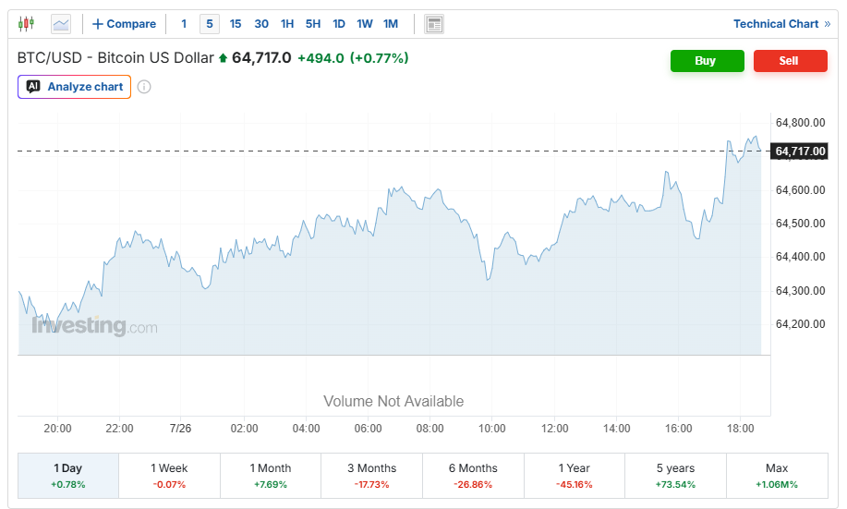The height and width of the screenshot is (509, 847).
Task: Click the (+0.77%) percent change
Action: pyautogui.click(x=380, y=58)
